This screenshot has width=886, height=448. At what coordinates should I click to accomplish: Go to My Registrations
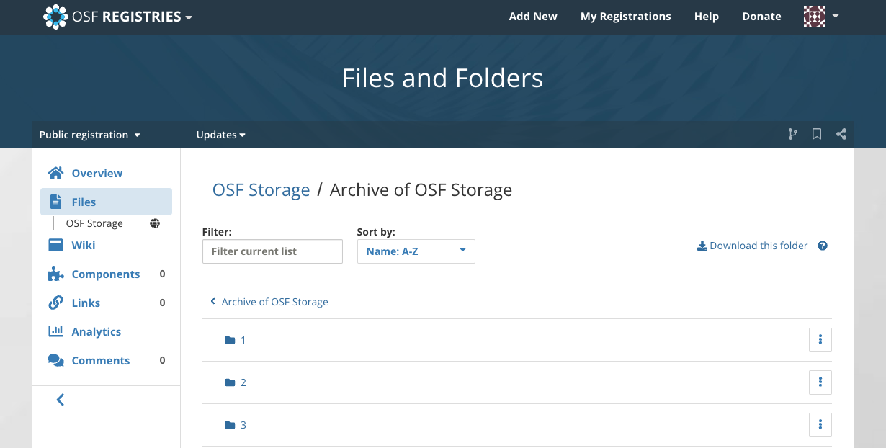click(x=625, y=16)
